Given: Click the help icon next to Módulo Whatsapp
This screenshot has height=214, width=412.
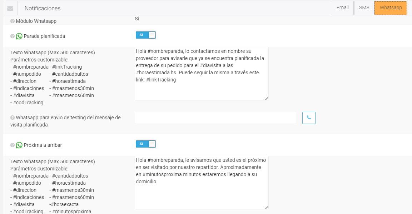Looking at the screenshot, I should click(13, 21).
